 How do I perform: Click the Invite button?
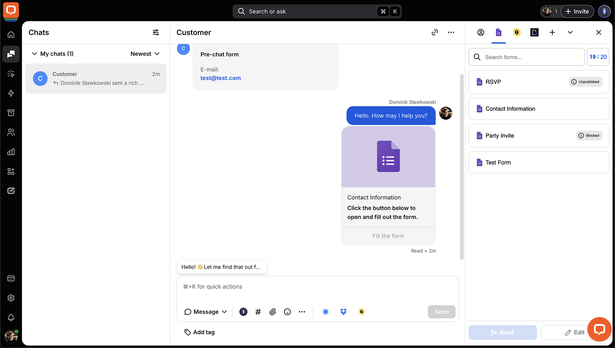pyautogui.click(x=577, y=11)
